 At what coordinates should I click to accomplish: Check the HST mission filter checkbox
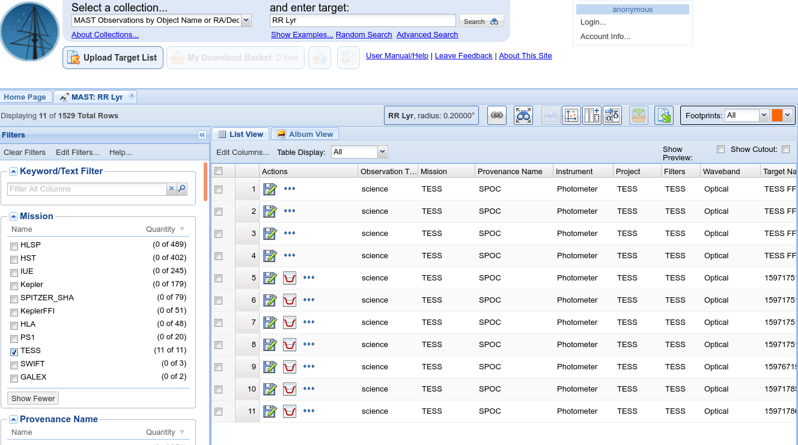(x=14, y=259)
